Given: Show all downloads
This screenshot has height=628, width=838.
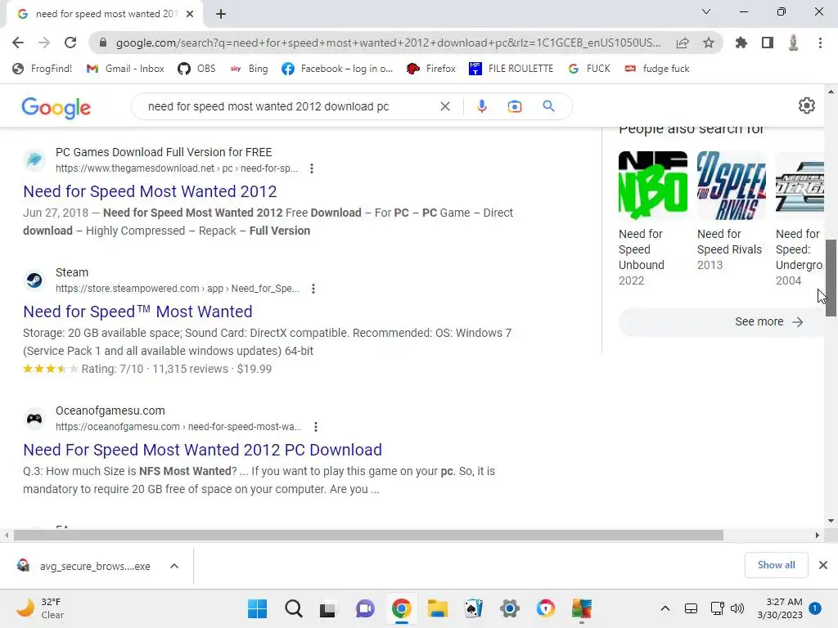Looking at the screenshot, I should pos(776,565).
